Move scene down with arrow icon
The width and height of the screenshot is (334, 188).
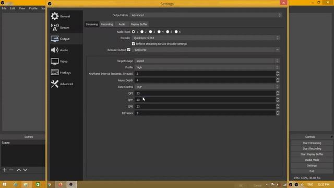25,170
